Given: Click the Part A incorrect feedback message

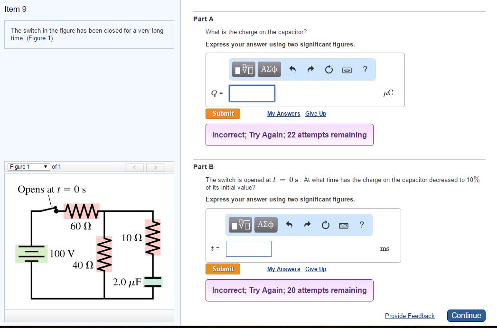Looking at the screenshot, I should point(290,135).
